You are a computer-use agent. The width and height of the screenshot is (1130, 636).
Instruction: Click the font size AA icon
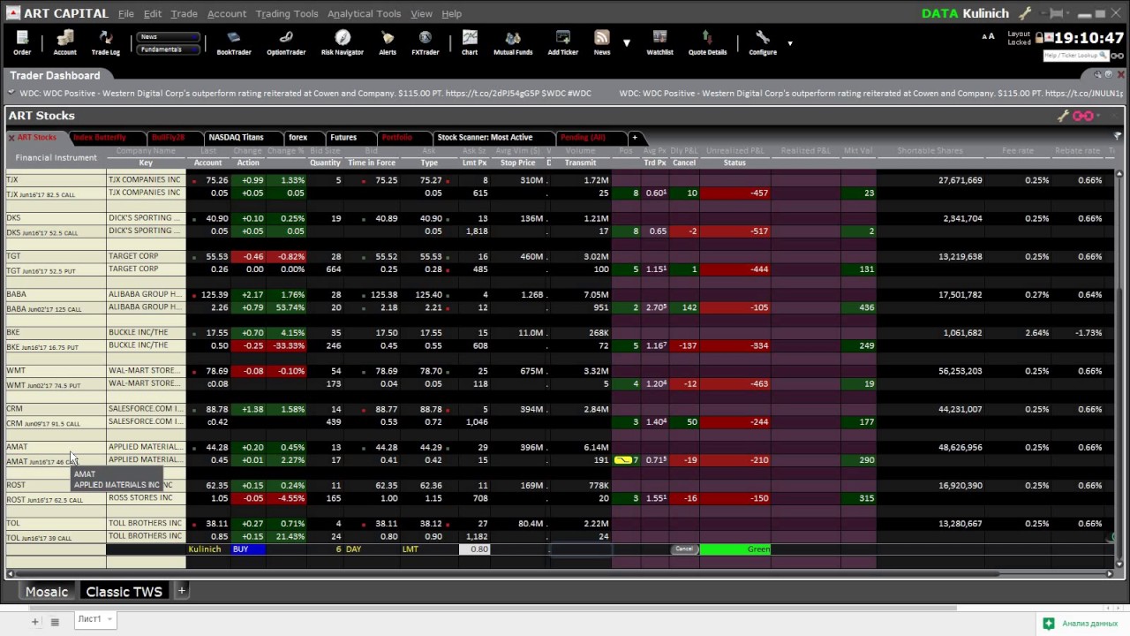(988, 36)
